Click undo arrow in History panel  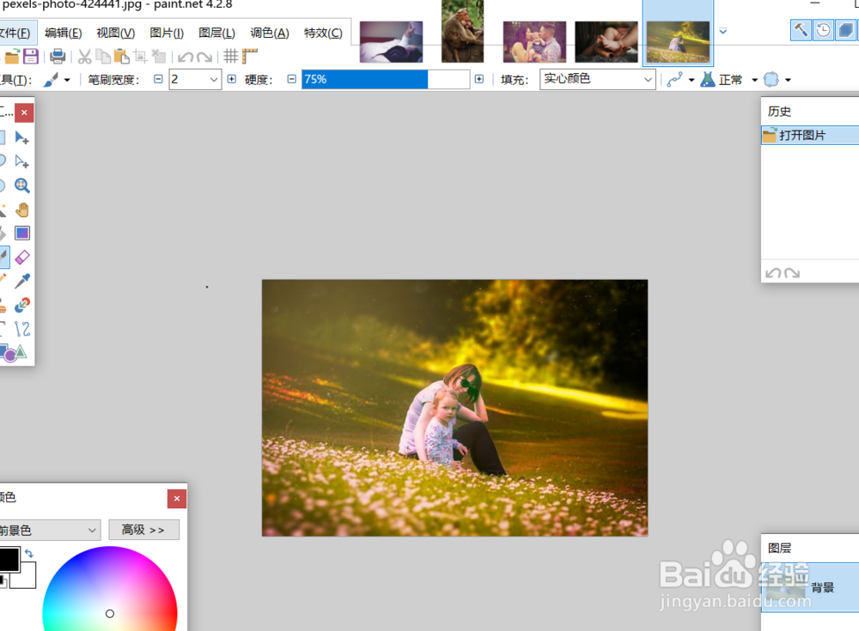click(x=773, y=273)
